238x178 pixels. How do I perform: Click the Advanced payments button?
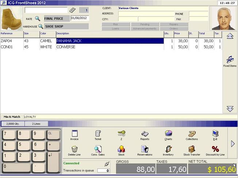point(145,28)
